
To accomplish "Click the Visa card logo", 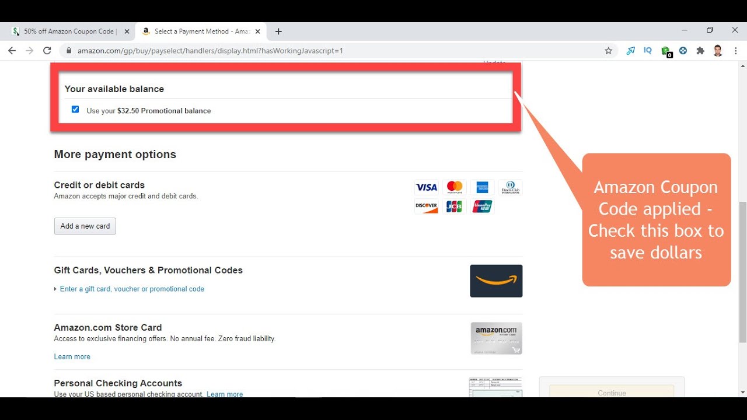I will click(x=426, y=187).
